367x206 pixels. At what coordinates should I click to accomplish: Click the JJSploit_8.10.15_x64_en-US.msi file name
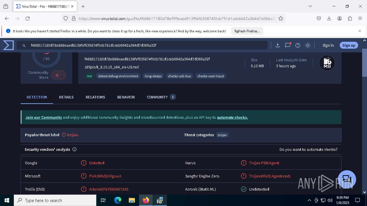(112, 67)
